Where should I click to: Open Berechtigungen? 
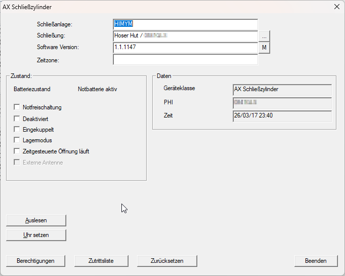pyautogui.click(x=36, y=261)
